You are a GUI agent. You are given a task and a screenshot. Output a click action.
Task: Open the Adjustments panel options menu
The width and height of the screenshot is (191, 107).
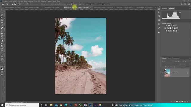[190, 21]
